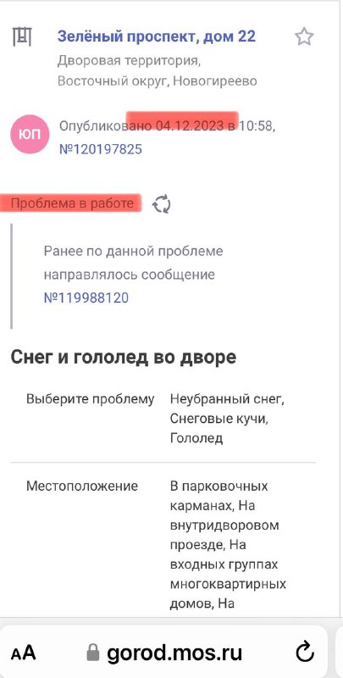This screenshot has height=678, width=343.
Task: Click the courtyard territory icon beside the address
Action: pos(22,36)
